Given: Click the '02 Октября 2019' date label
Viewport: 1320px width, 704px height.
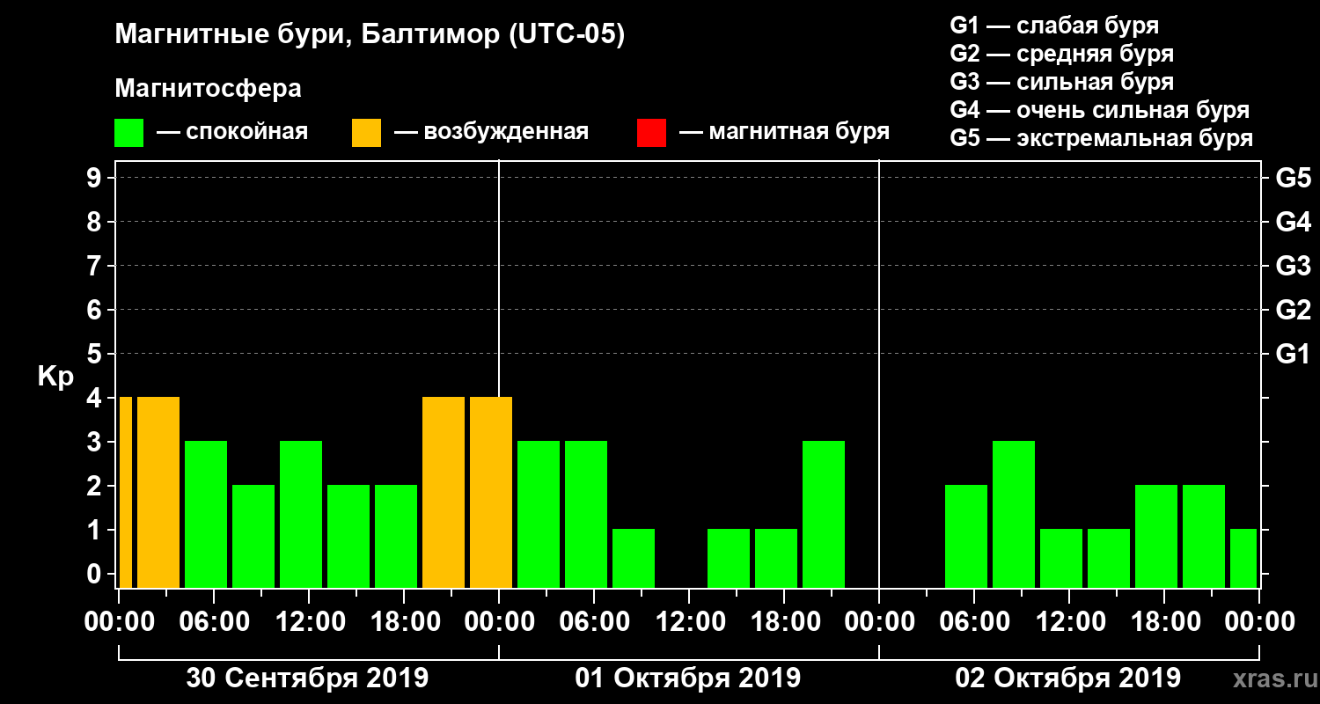Looking at the screenshot, I should [1068, 678].
